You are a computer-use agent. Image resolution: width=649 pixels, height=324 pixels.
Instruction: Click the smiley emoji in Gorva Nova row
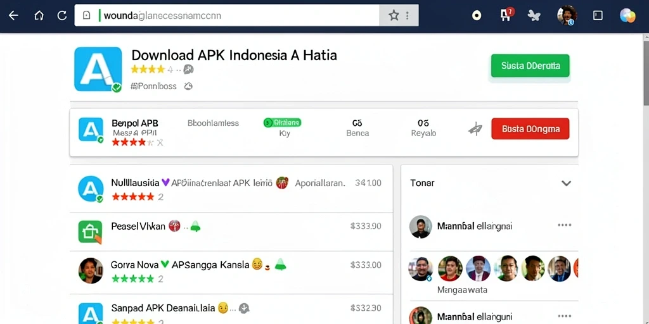(x=257, y=264)
